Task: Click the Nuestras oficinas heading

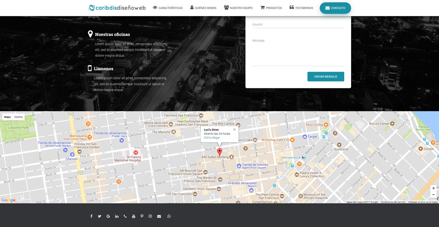Action: 112,34
